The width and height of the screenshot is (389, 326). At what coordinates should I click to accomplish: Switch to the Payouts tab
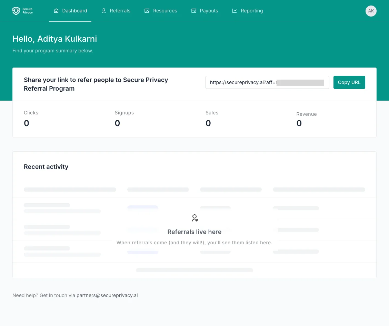click(x=205, y=11)
